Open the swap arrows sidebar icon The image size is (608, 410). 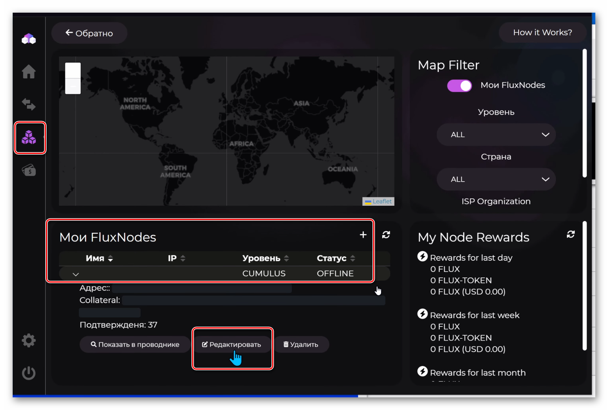pos(29,104)
